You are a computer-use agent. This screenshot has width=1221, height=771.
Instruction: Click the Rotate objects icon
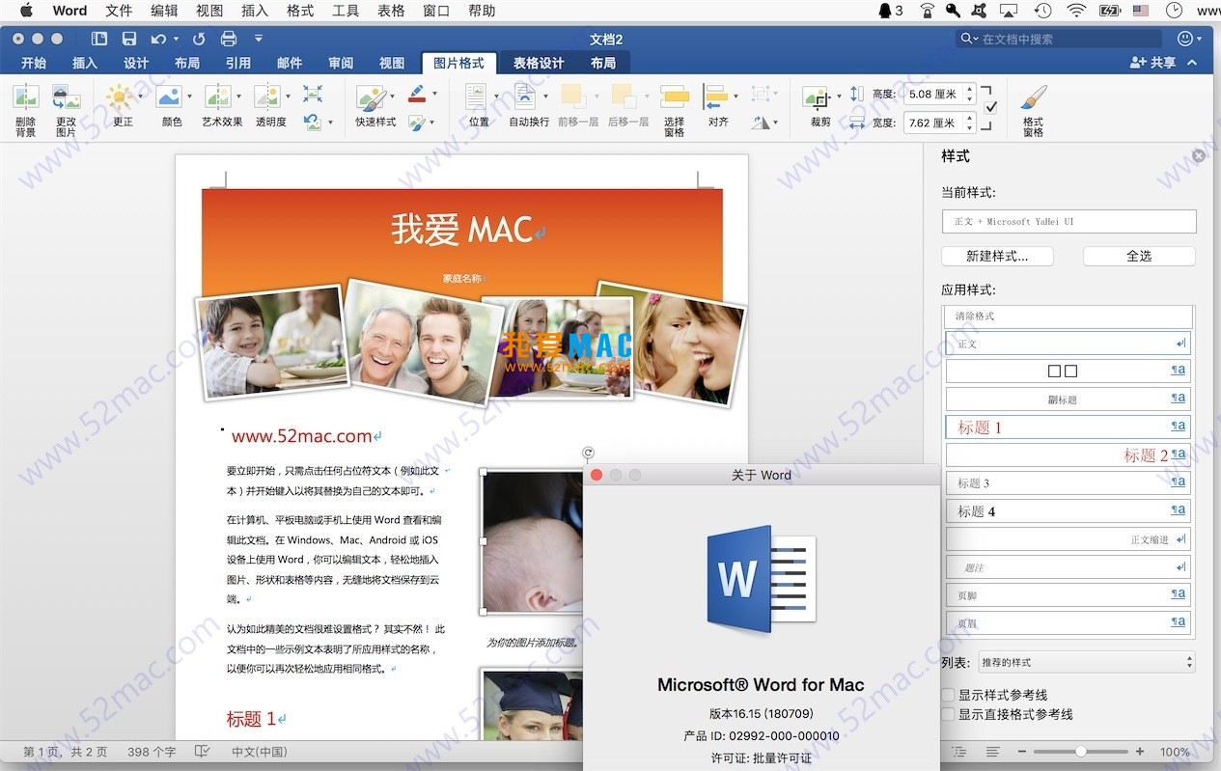(x=763, y=123)
